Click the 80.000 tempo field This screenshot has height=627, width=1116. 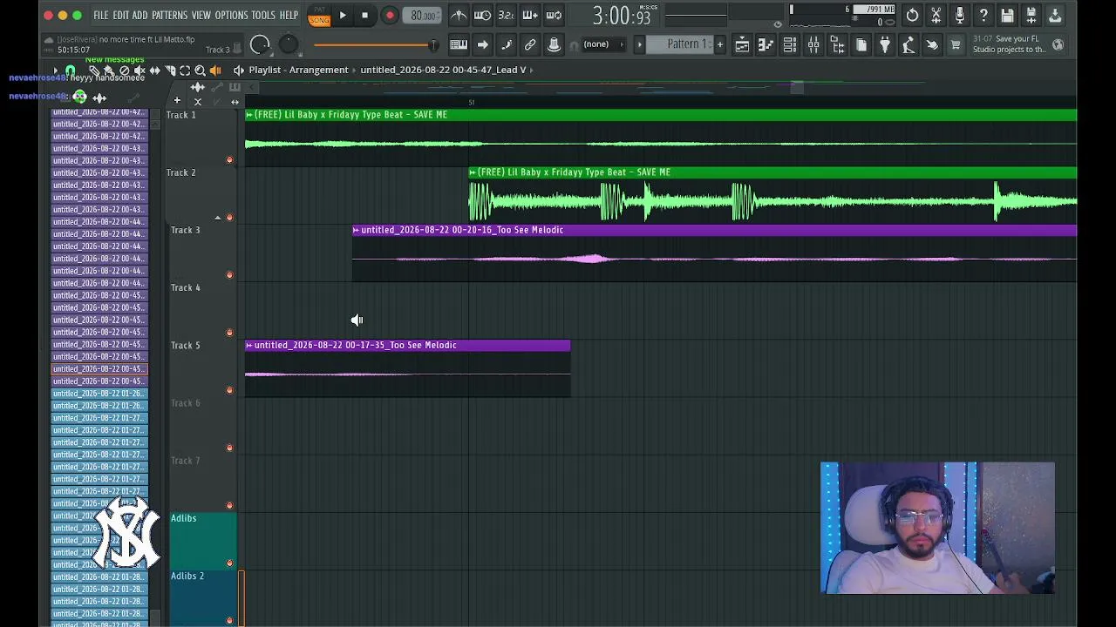coord(423,16)
